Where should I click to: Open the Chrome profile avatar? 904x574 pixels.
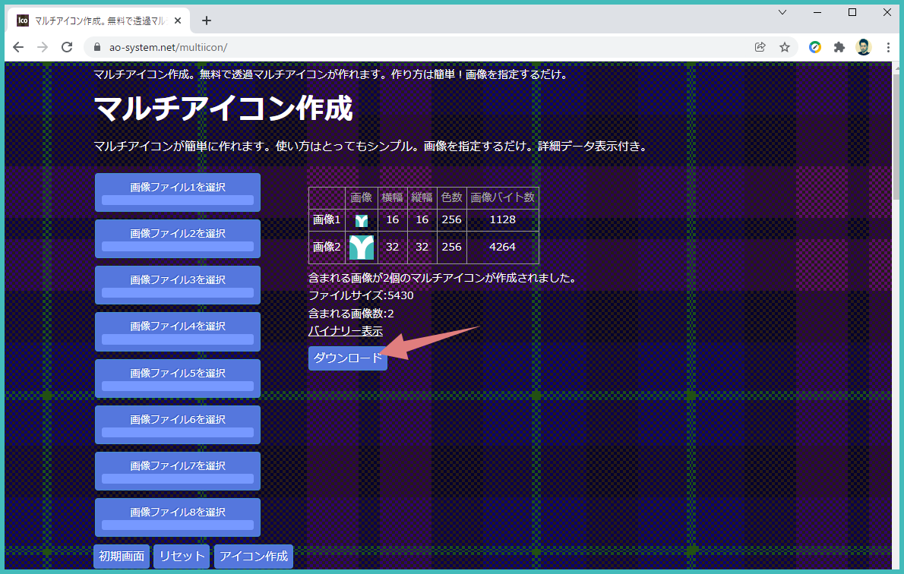pos(864,46)
